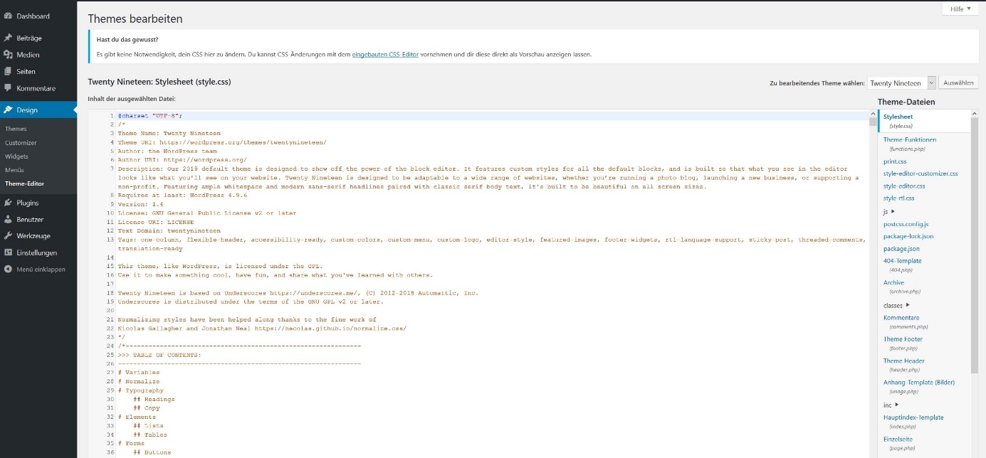Click the Plugins plug icon
986x458 pixels.
click(x=8, y=203)
